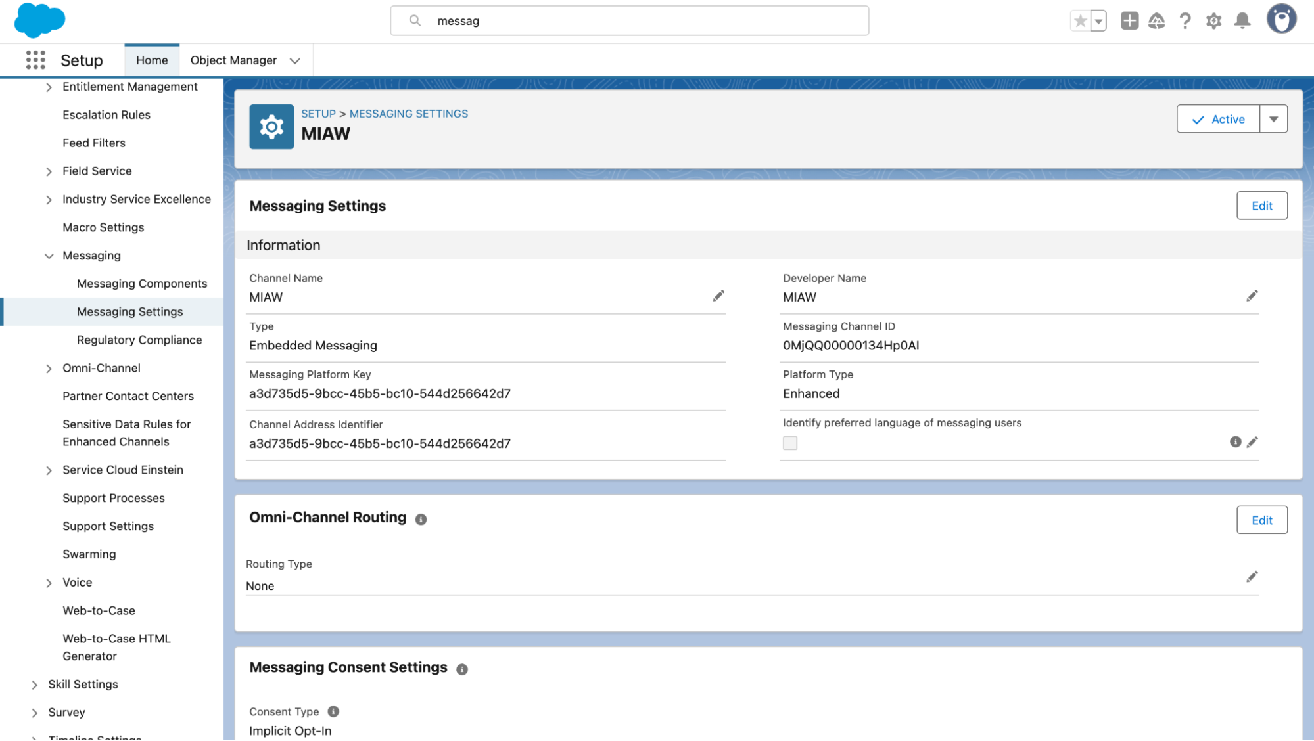Show Messaging Consent Settings info tooltip
This screenshot has width=1314, height=741.
point(462,669)
